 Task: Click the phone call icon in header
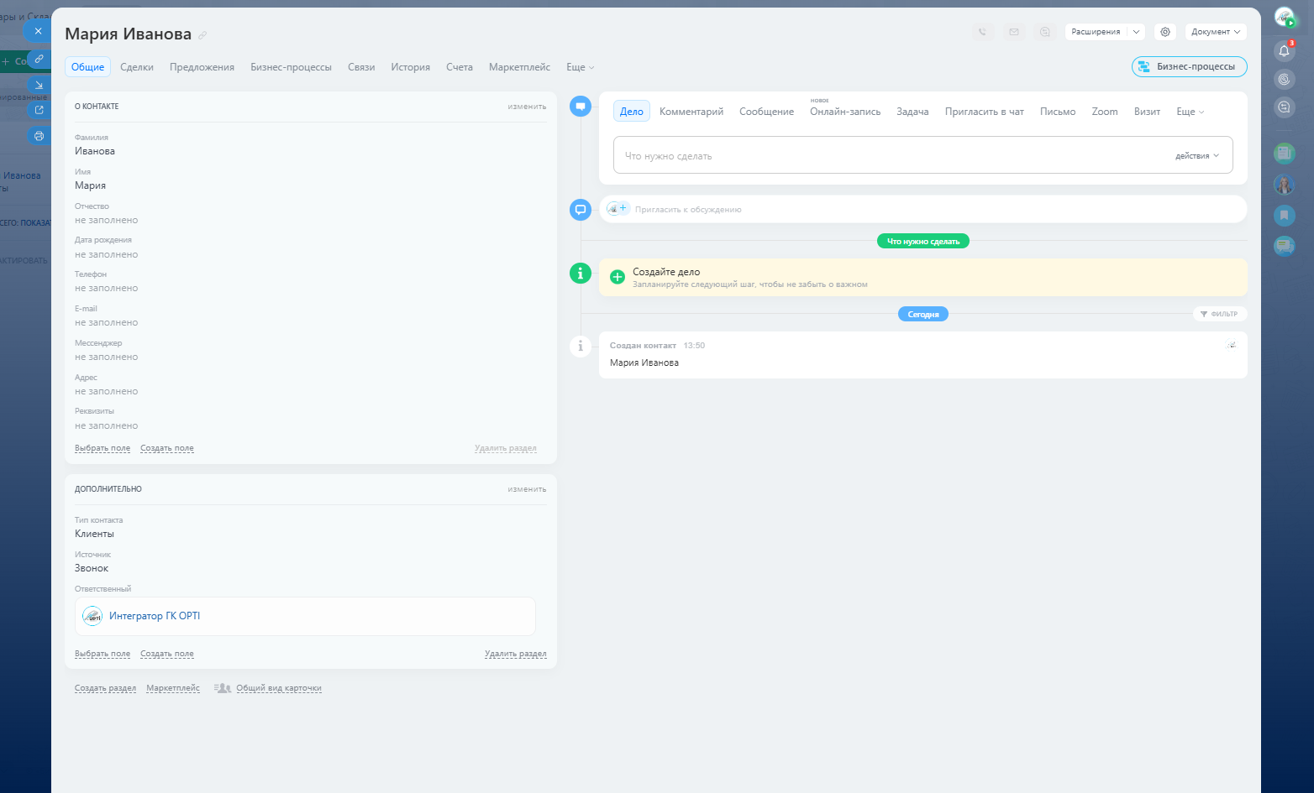tap(982, 32)
